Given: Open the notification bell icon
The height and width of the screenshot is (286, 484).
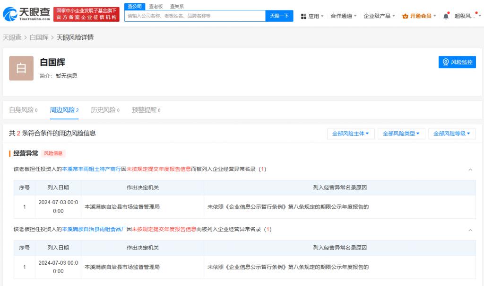Looking at the screenshot, I should click(x=446, y=16).
